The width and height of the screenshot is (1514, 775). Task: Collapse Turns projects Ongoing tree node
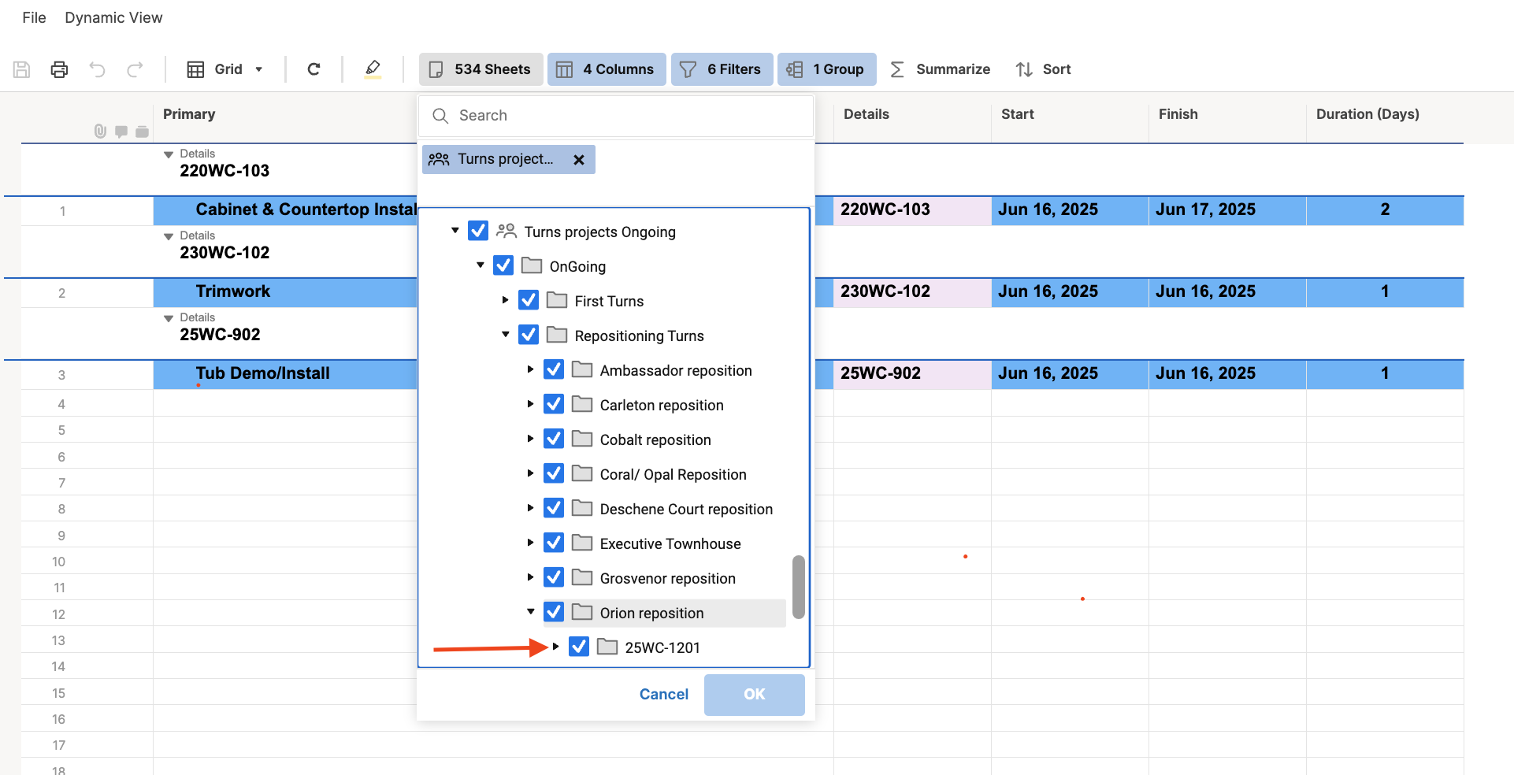[x=455, y=231]
